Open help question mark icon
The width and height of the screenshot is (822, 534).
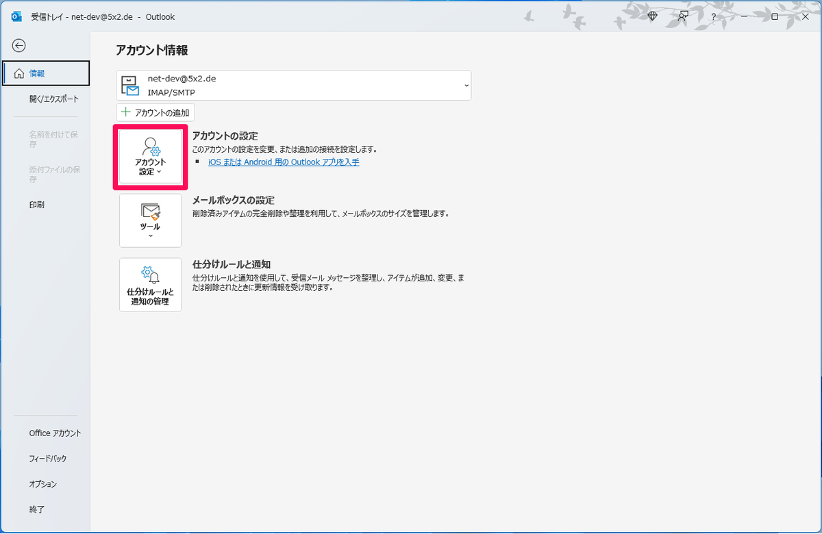[713, 16]
